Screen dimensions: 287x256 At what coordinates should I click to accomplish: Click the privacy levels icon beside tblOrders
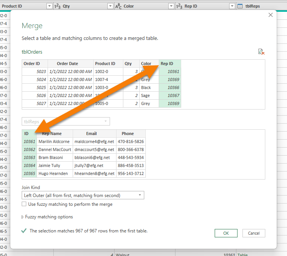(x=261, y=52)
